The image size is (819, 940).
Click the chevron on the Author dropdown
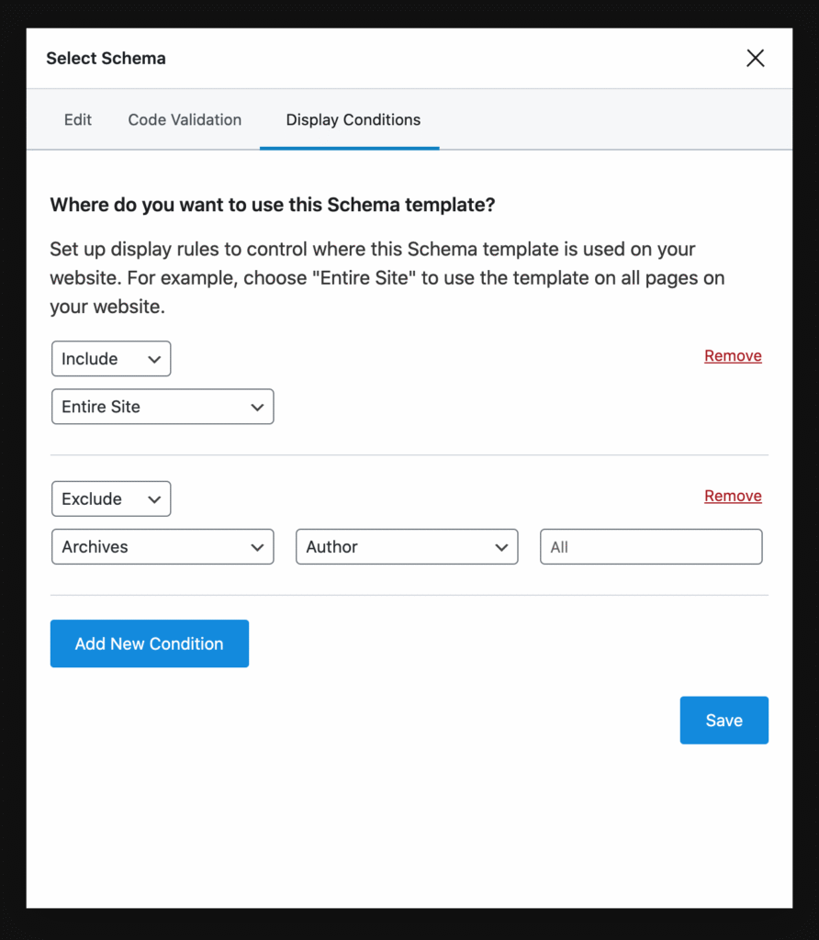click(x=502, y=546)
